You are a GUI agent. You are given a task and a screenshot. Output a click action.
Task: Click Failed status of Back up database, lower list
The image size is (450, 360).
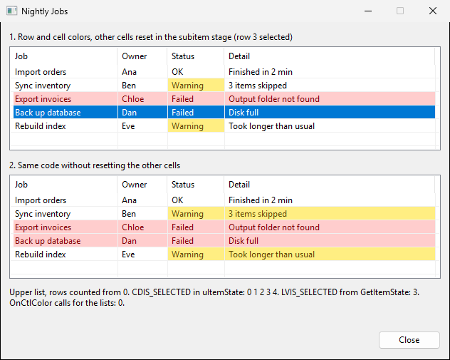tap(196, 241)
